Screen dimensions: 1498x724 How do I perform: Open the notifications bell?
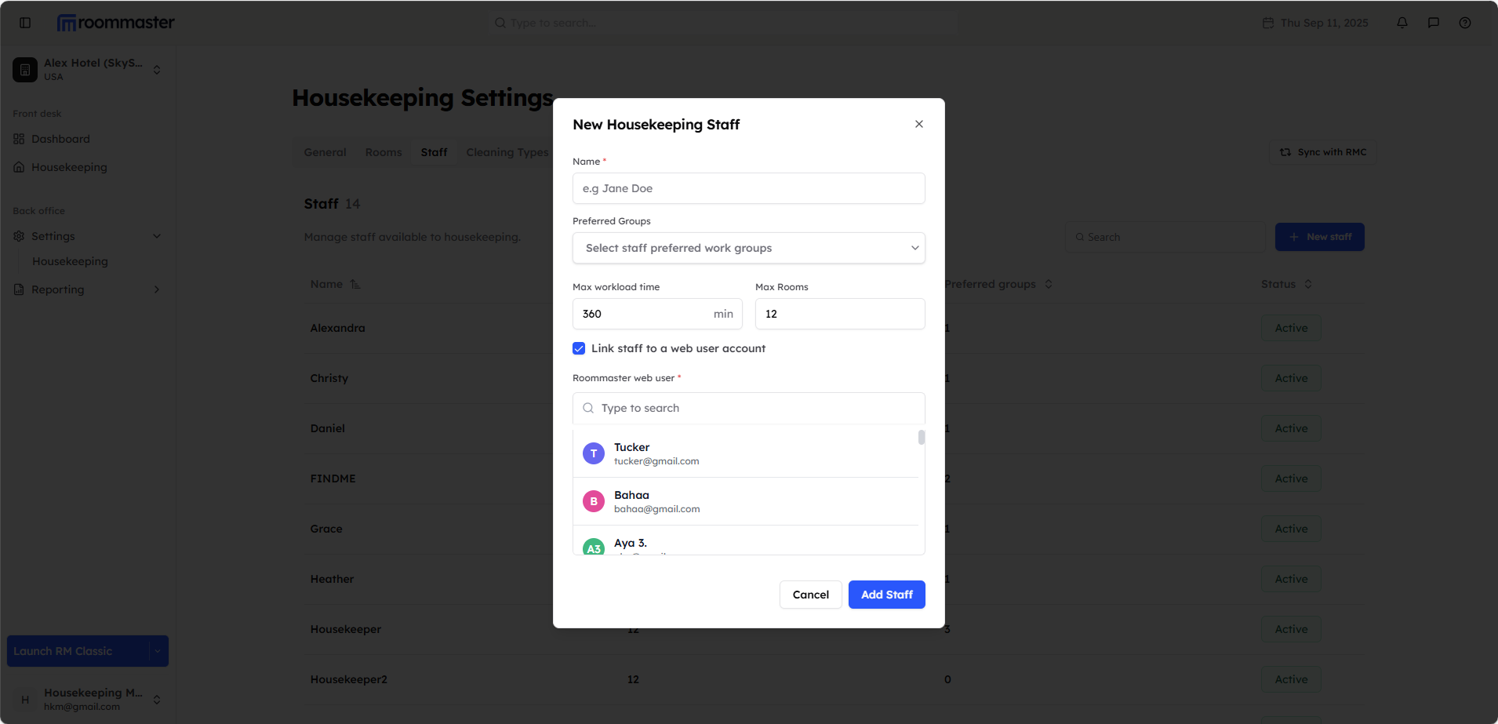pyautogui.click(x=1402, y=23)
